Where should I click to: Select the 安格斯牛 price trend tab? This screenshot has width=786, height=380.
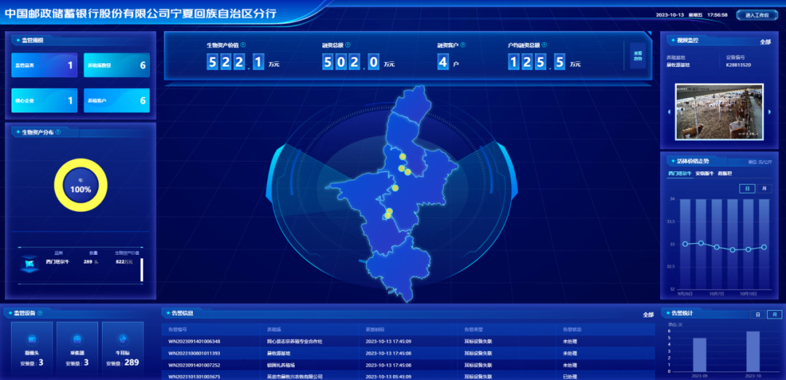pos(704,173)
